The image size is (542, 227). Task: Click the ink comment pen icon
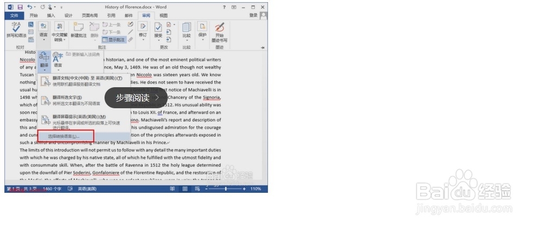click(130, 24)
